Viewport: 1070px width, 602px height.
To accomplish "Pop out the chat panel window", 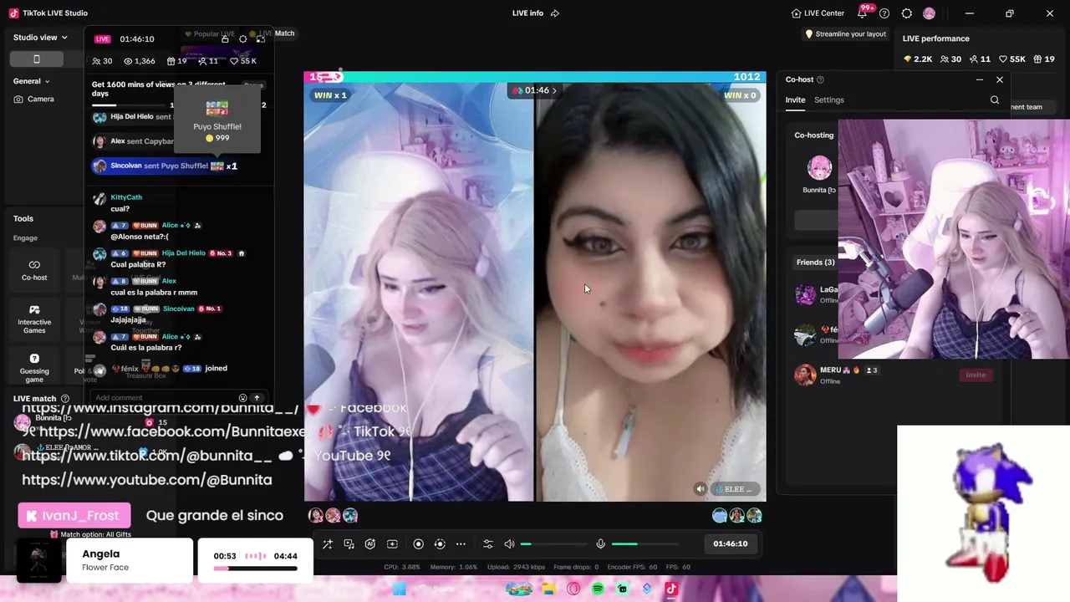I will [261, 39].
